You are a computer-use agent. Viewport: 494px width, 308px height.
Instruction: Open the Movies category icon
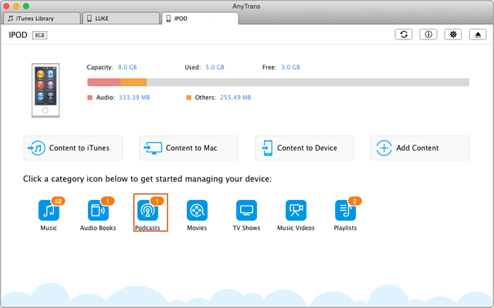tap(197, 211)
